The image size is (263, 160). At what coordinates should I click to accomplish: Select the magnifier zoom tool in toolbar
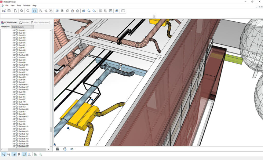tap(28, 11)
